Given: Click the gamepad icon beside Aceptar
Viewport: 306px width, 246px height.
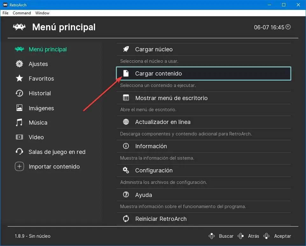Looking at the screenshot, I should 266,236.
